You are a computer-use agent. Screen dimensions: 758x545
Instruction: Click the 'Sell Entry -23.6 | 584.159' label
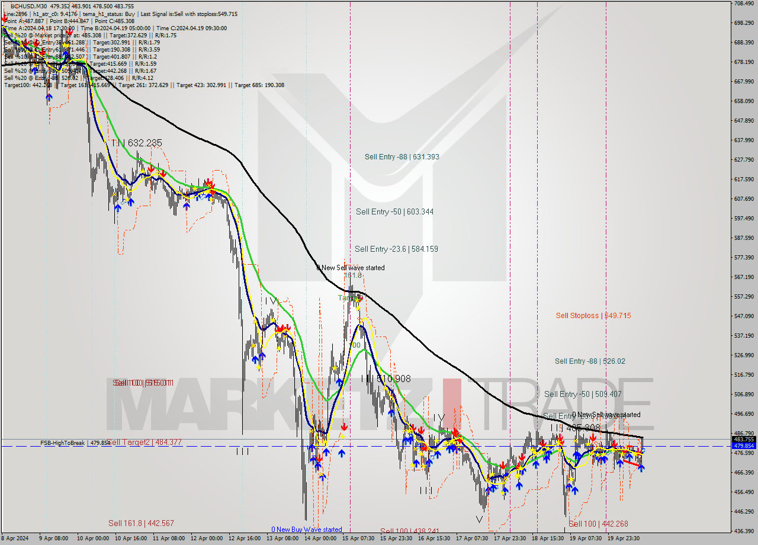[x=396, y=249]
